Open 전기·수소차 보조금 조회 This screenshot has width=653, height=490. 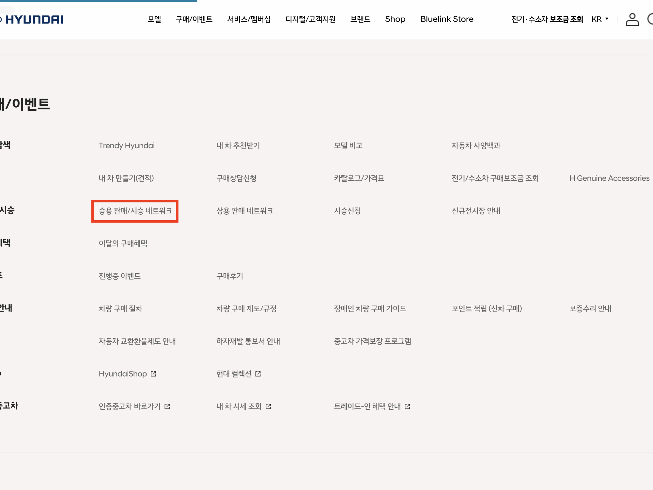click(547, 19)
